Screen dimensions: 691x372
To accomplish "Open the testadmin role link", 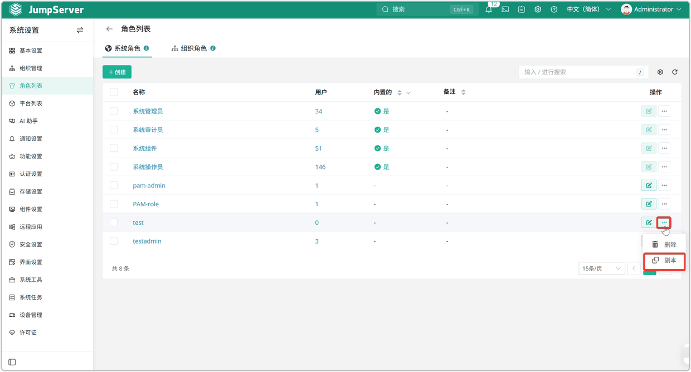I will 147,241.
